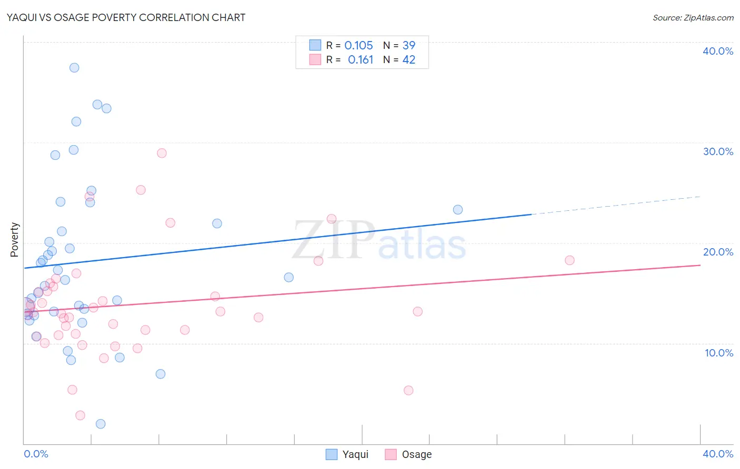Click the blue Yaqui legend swatch at bottom
The image size is (740, 469).
(332, 454)
